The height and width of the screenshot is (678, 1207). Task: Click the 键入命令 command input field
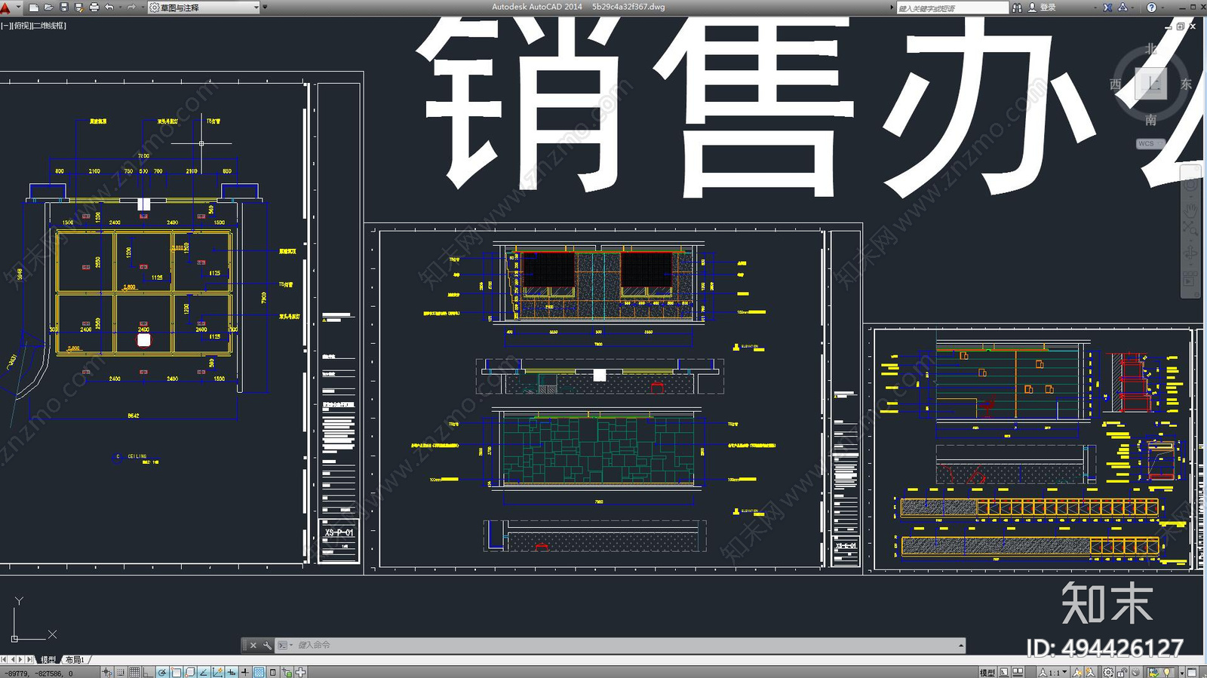point(626,646)
